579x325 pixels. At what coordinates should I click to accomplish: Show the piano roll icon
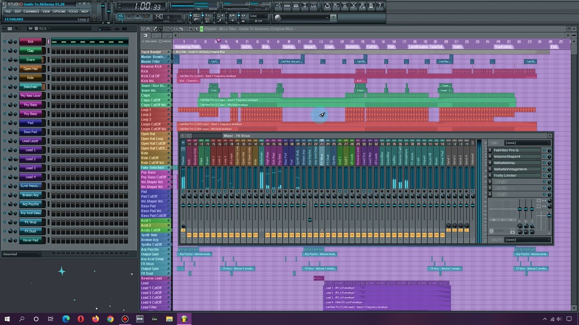296,6
